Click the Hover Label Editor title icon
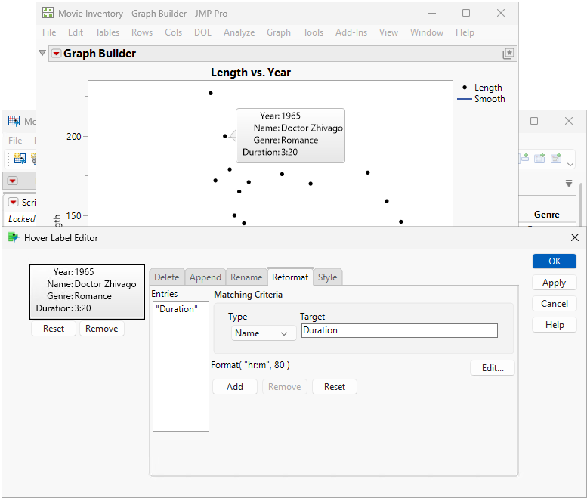 (13, 237)
